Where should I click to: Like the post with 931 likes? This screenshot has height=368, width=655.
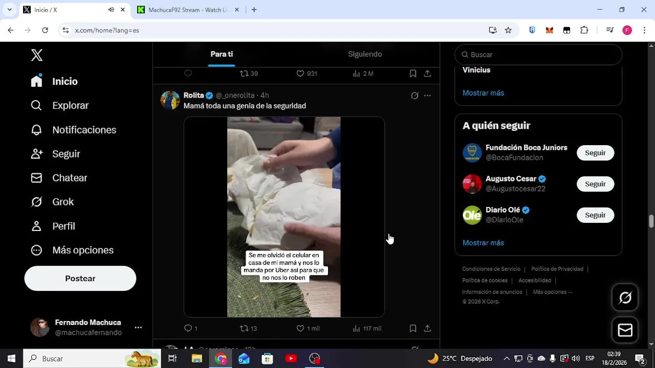coord(307,74)
